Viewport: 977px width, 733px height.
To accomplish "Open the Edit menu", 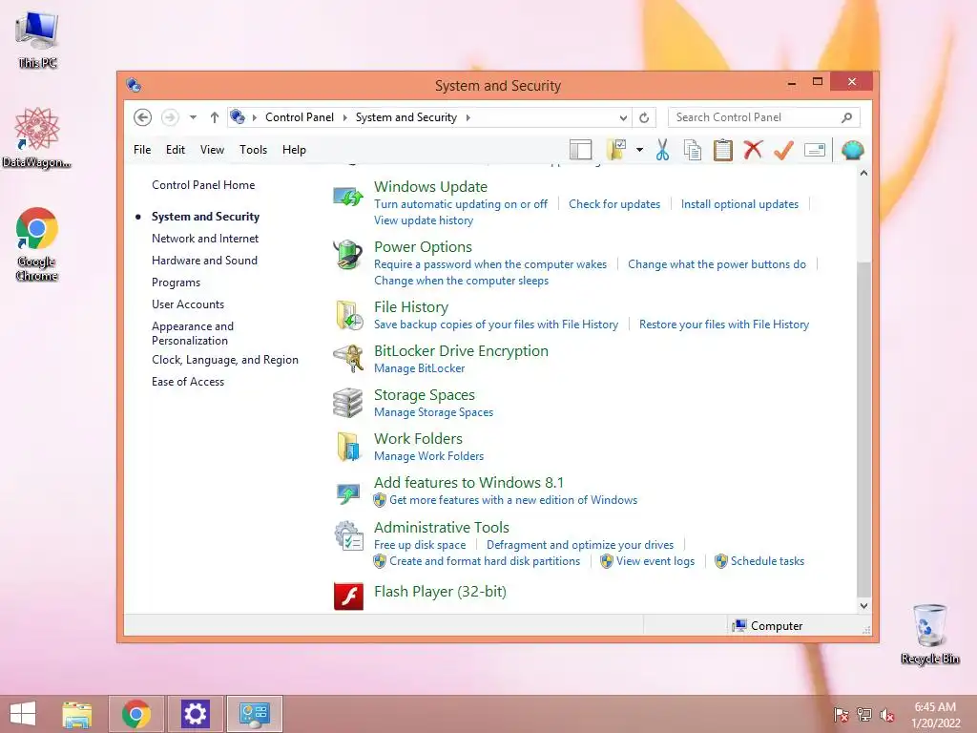I will (176, 150).
